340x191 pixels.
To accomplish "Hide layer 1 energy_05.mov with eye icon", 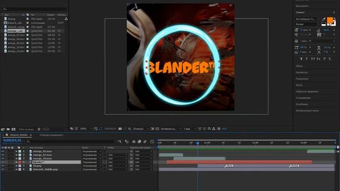I will tap(3, 151).
